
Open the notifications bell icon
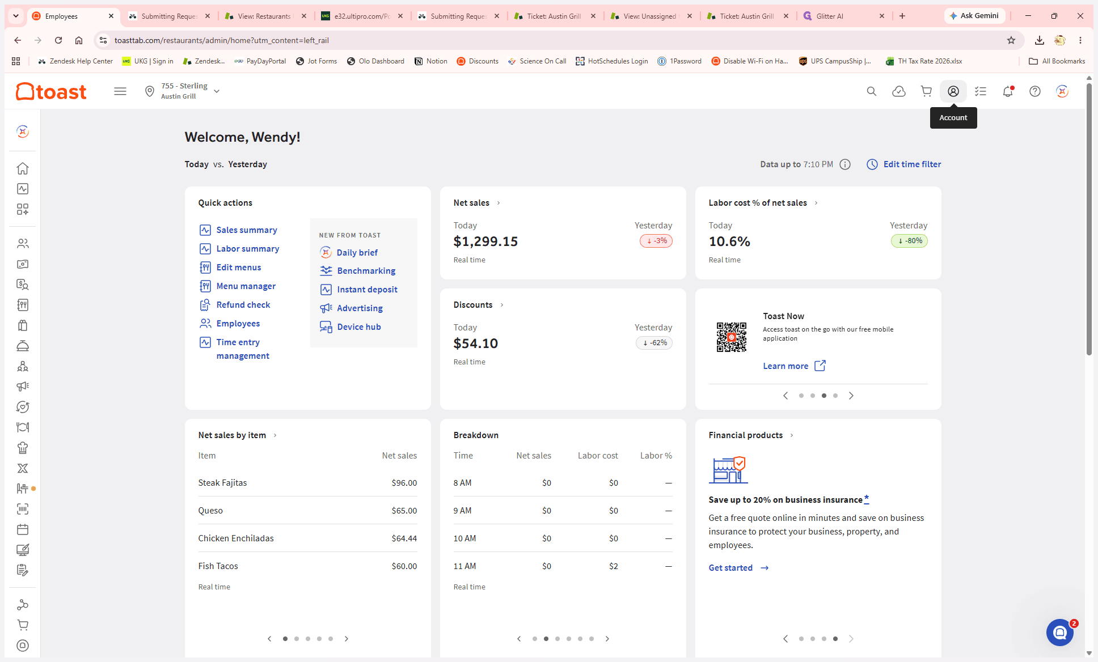pos(1008,91)
